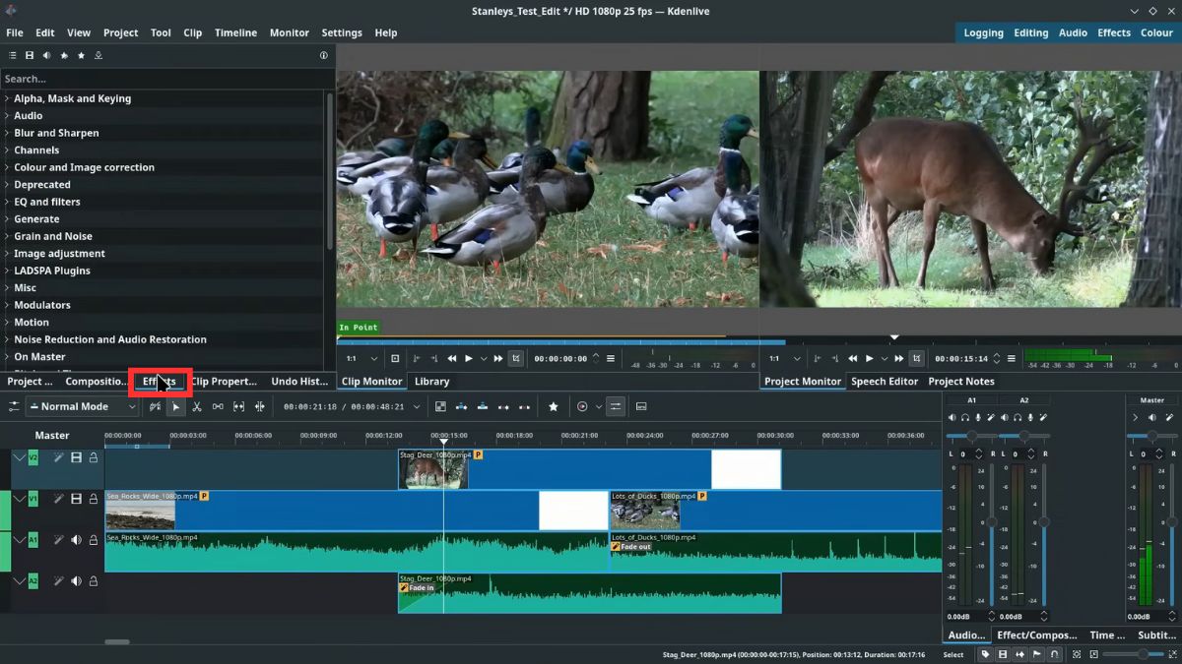The width and height of the screenshot is (1182, 664).
Task: Mute the A2 track speaker
Action: pyautogui.click(x=76, y=581)
